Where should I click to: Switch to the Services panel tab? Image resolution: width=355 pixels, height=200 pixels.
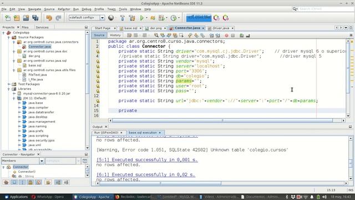42,27
